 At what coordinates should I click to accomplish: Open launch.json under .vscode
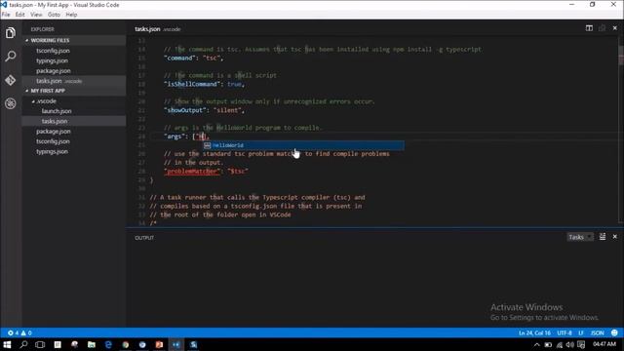tap(57, 111)
